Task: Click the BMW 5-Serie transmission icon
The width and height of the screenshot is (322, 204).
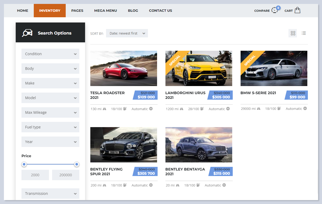Action: 305,109
